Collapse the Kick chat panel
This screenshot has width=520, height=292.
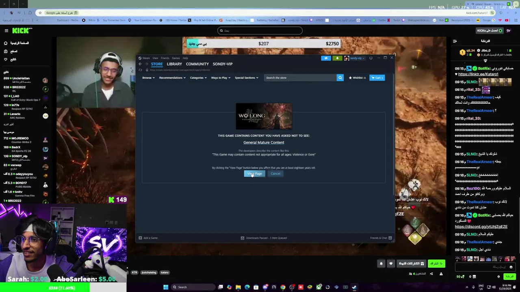455,41
